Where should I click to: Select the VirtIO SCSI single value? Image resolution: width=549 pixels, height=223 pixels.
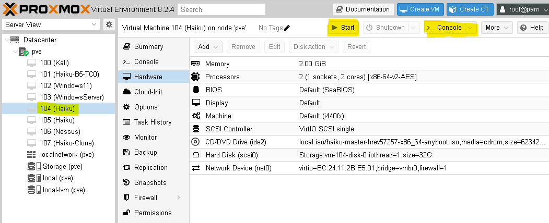click(x=326, y=129)
